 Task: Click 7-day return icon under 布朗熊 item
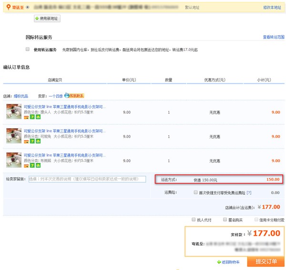click(32, 165)
